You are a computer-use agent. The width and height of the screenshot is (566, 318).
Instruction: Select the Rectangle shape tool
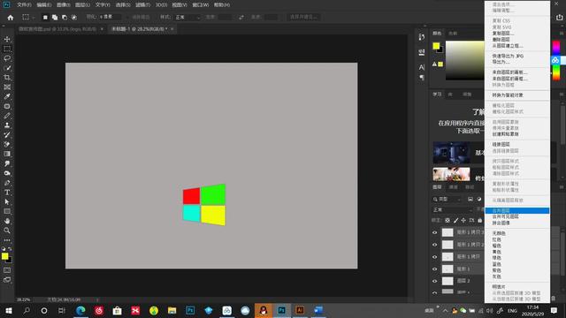coord(7,211)
